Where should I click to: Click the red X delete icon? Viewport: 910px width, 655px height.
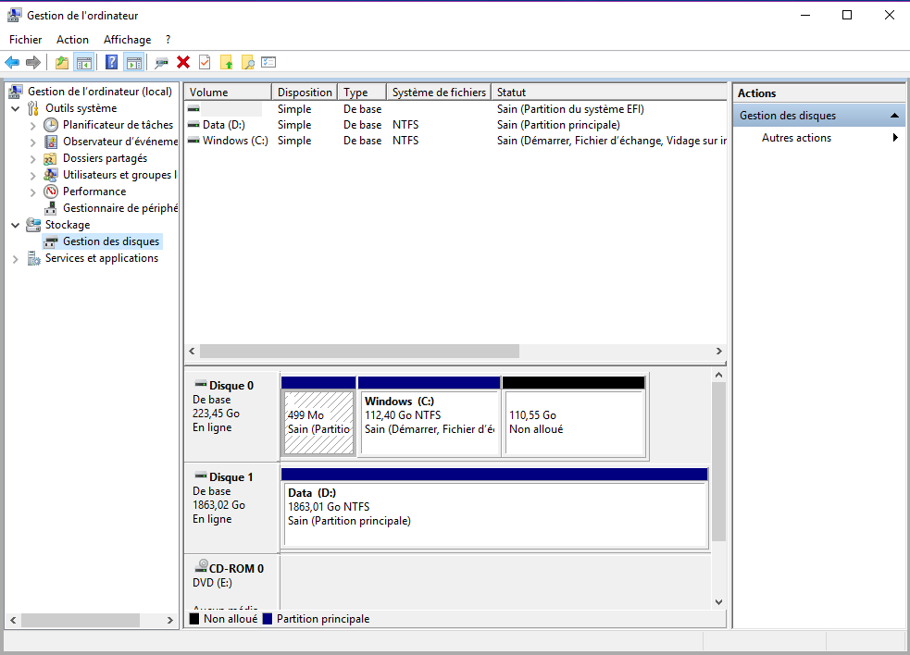click(183, 62)
